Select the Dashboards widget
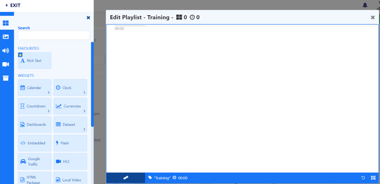Viewport: 380px width, 184px height. [35, 125]
